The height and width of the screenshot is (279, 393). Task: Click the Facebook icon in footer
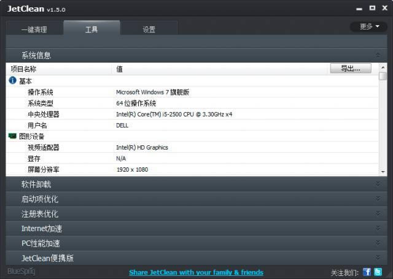(367, 272)
